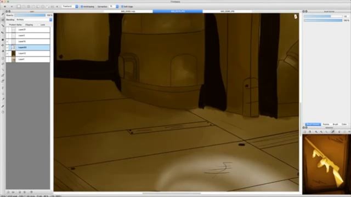Screen dimensions: 351x197
Task: Select the Bucket fill tool
Action: point(3,45)
